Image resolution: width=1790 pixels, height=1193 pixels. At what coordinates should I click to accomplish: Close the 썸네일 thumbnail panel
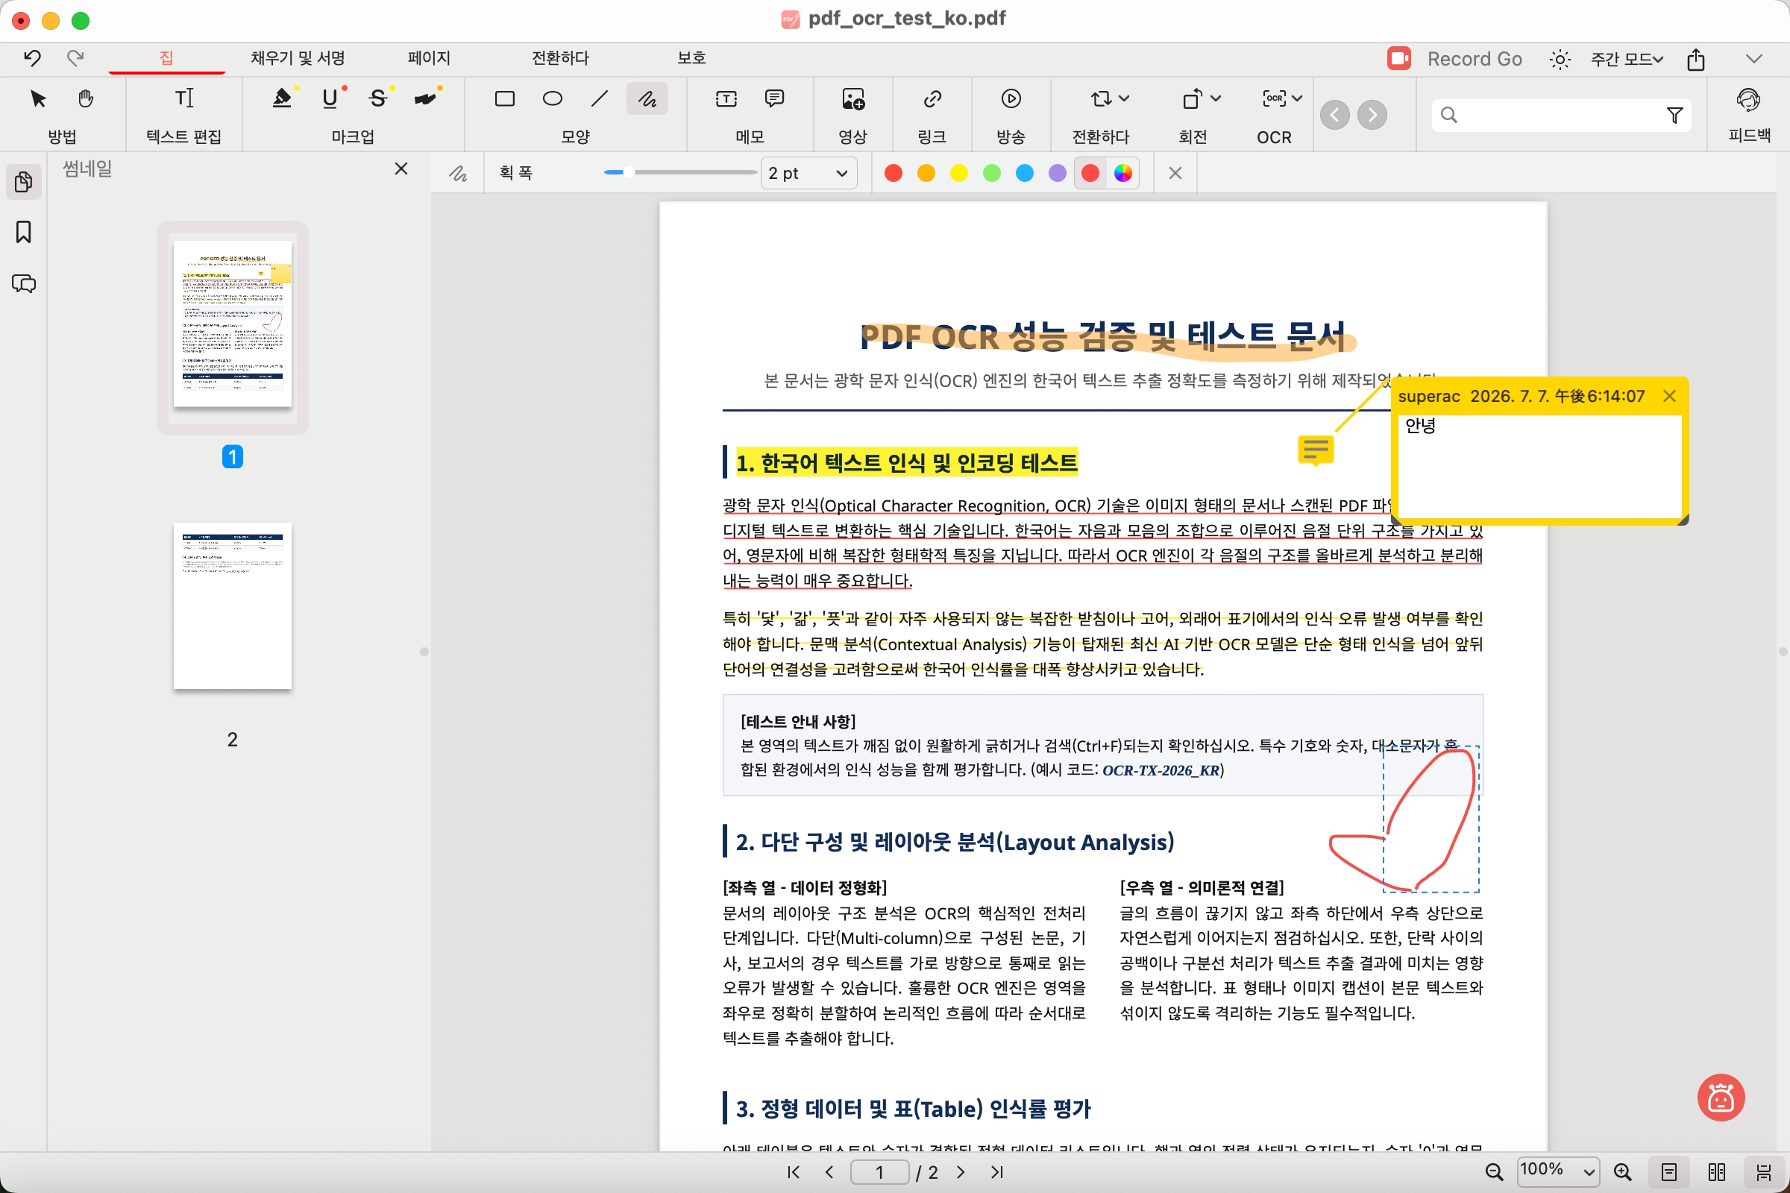[401, 169]
